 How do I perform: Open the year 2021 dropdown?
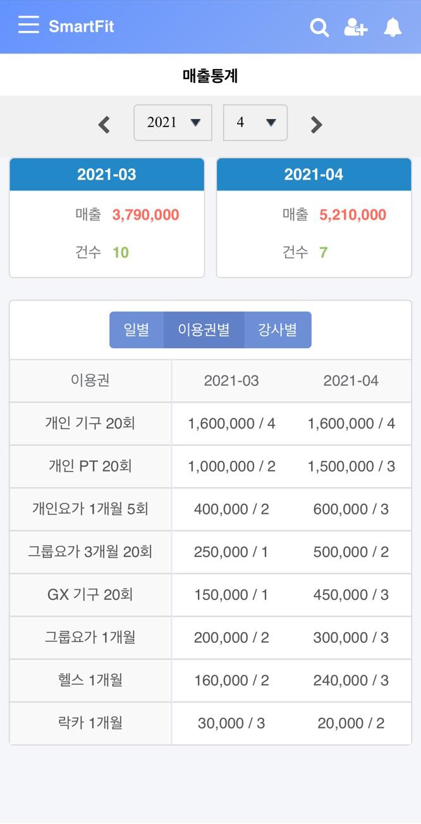coord(173,123)
